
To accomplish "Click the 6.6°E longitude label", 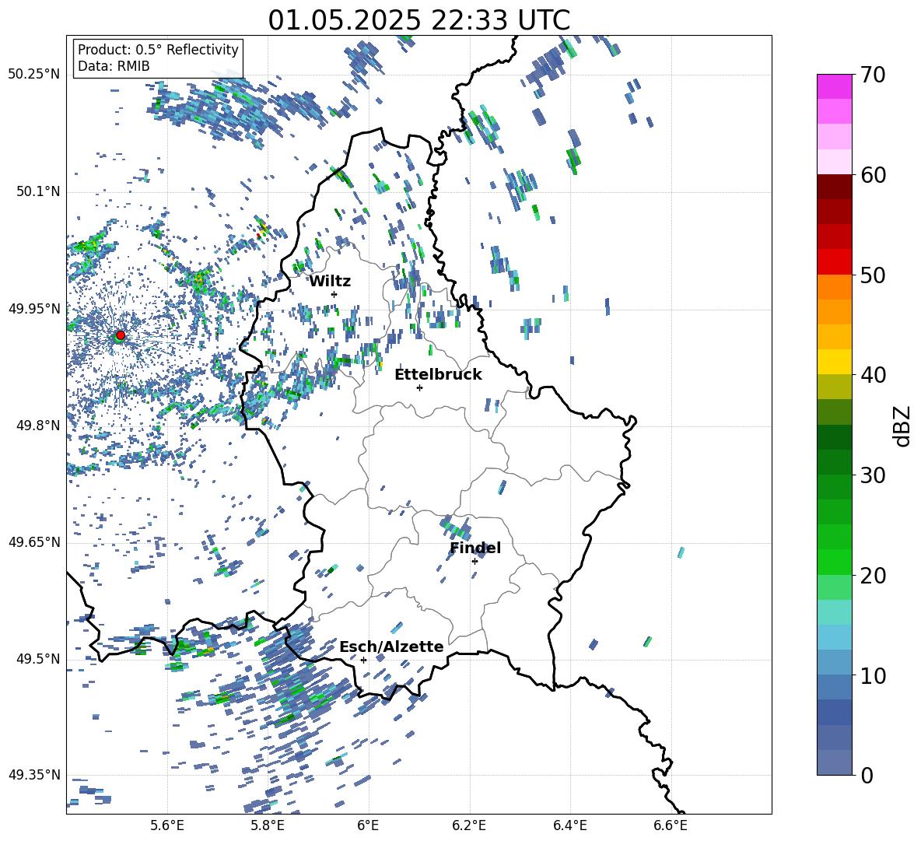I will coord(671,825).
